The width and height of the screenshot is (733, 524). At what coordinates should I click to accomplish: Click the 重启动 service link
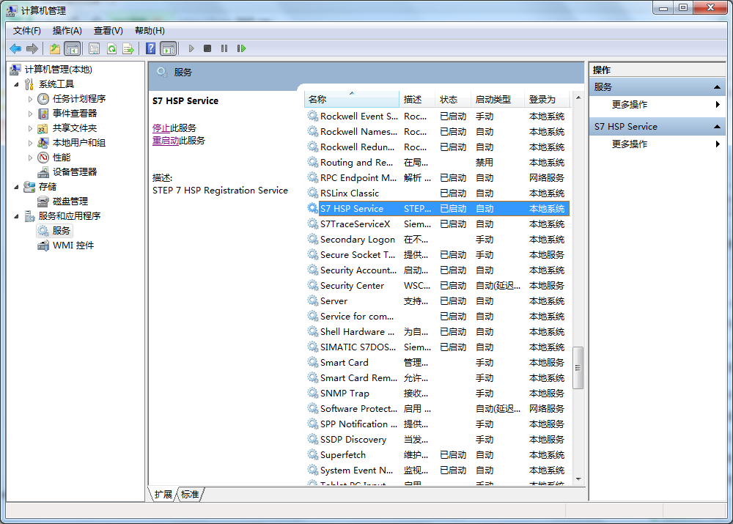[166, 141]
